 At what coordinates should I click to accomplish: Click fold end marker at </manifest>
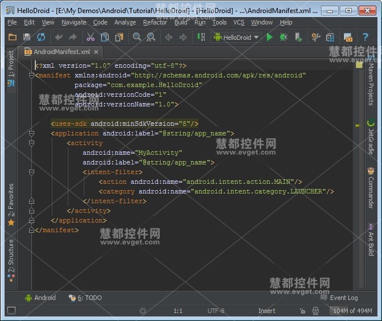tap(31, 230)
